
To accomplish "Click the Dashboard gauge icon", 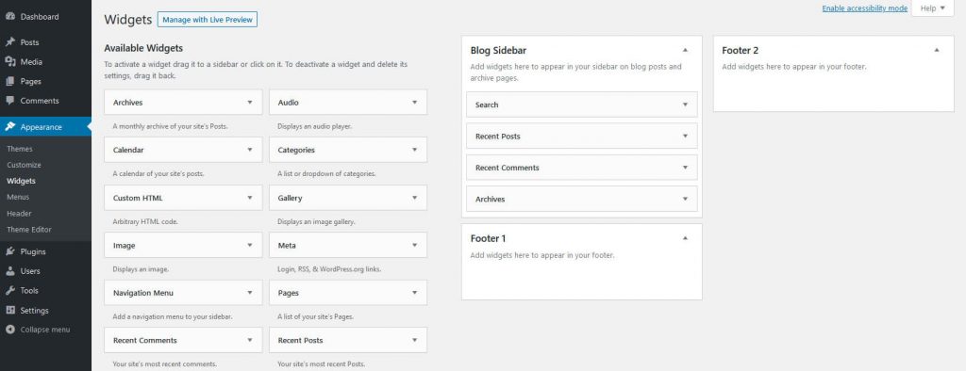I will click(x=9, y=17).
